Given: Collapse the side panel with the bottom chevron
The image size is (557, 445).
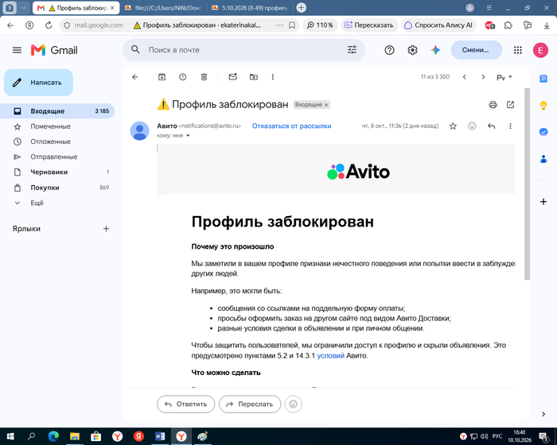Looking at the screenshot, I should tap(543, 414).
